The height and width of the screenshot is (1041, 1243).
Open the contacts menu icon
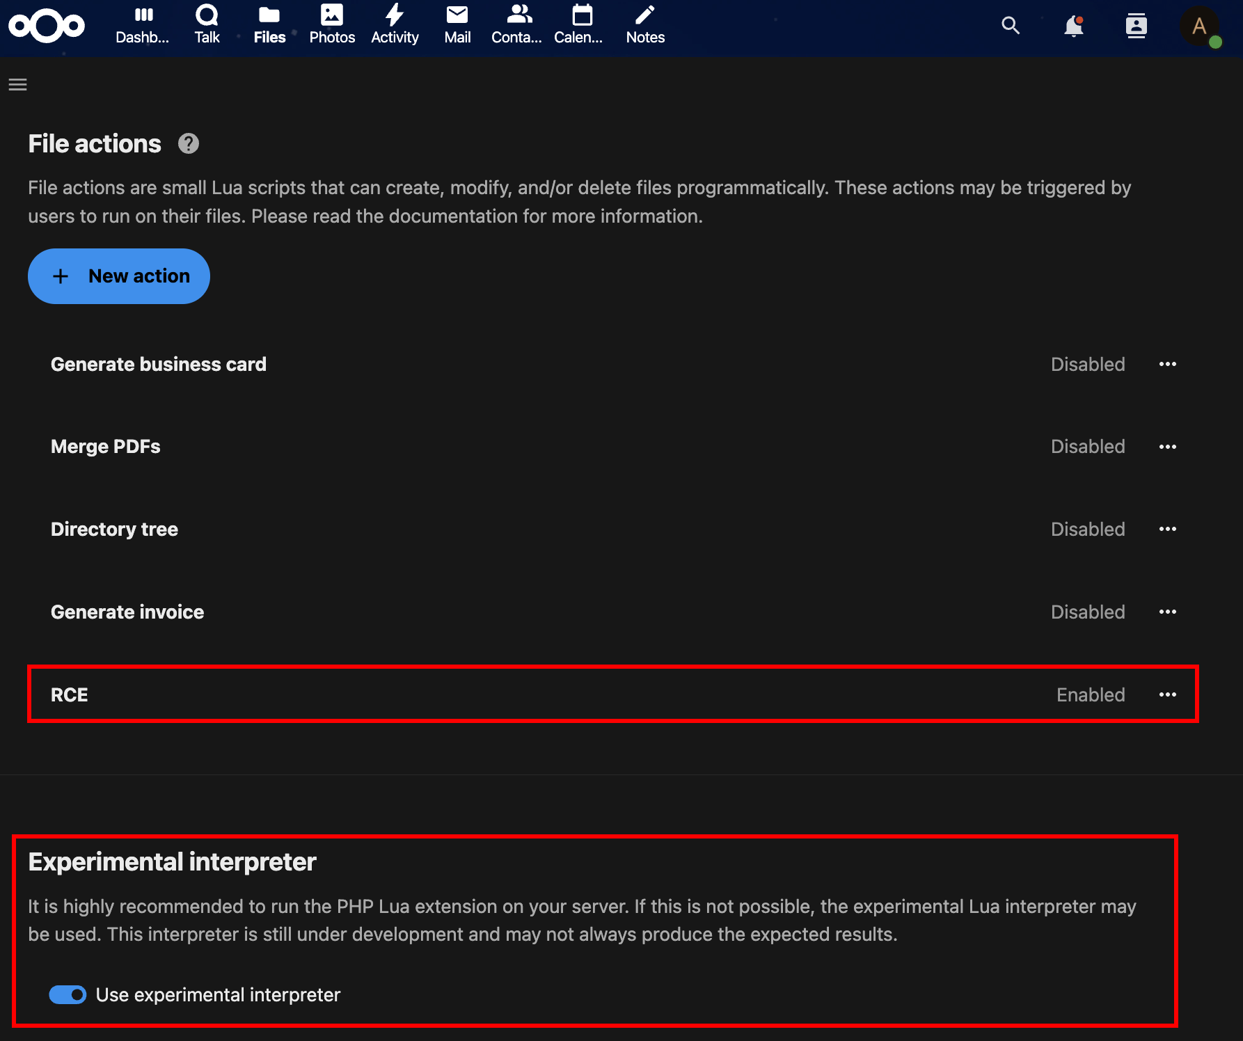1136,26
